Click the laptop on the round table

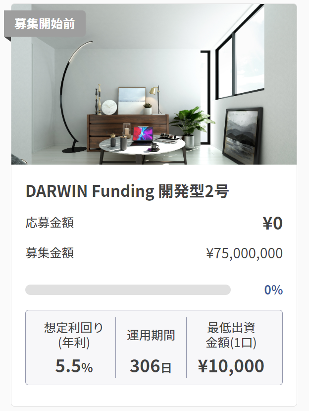tap(142, 136)
